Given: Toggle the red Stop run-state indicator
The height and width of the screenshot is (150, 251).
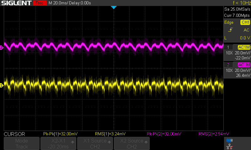Looking at the screenshot, I should (x=39, y=3).
